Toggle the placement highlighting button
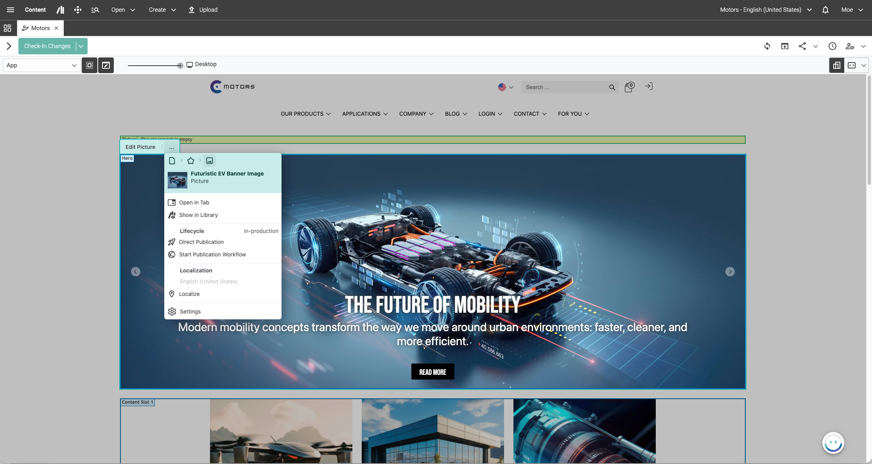This screenshot has height=464, width=872. click(90, 65)
